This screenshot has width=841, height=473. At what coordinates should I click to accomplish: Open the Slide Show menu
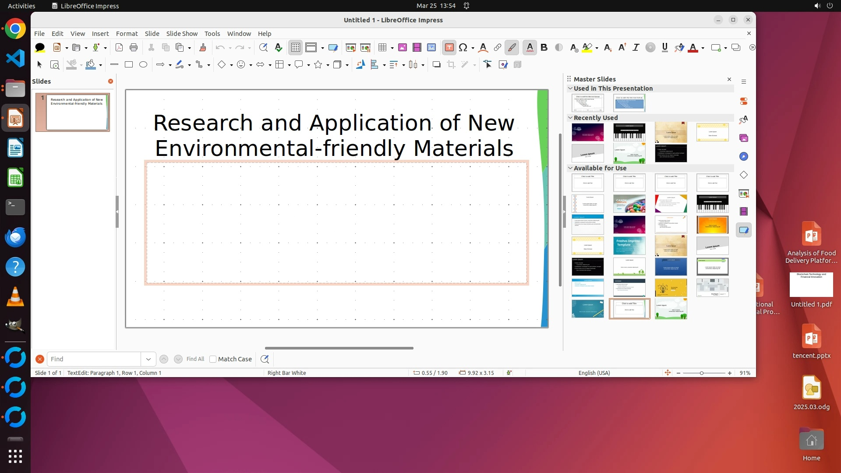tap(182, 33)
